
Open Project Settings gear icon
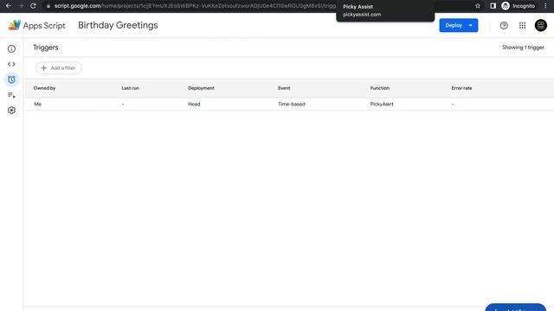point(11,111)
